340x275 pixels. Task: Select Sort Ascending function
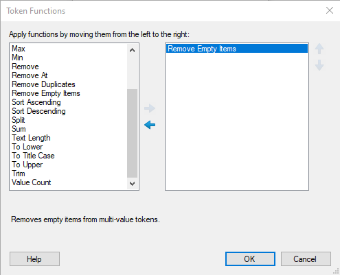coord(36,102)
